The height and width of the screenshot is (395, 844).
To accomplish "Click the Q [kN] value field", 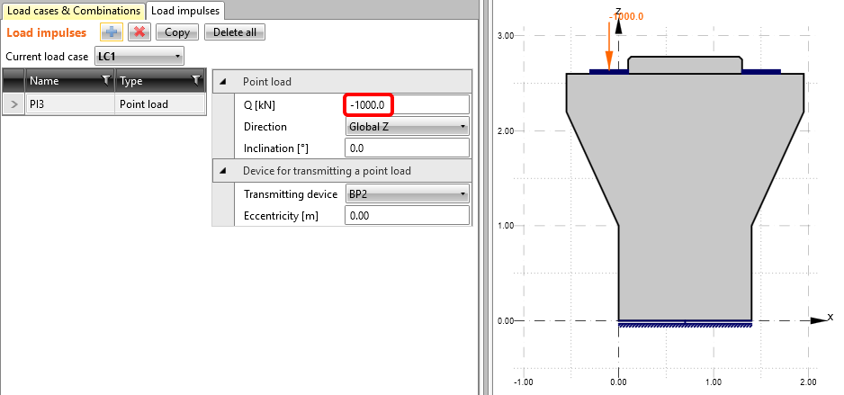I will point(407,104).
